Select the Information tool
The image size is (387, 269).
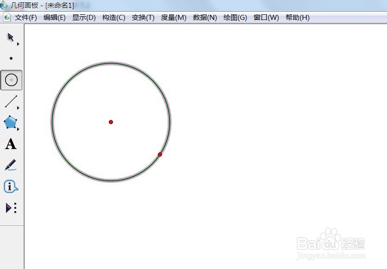tap(11, 186)
